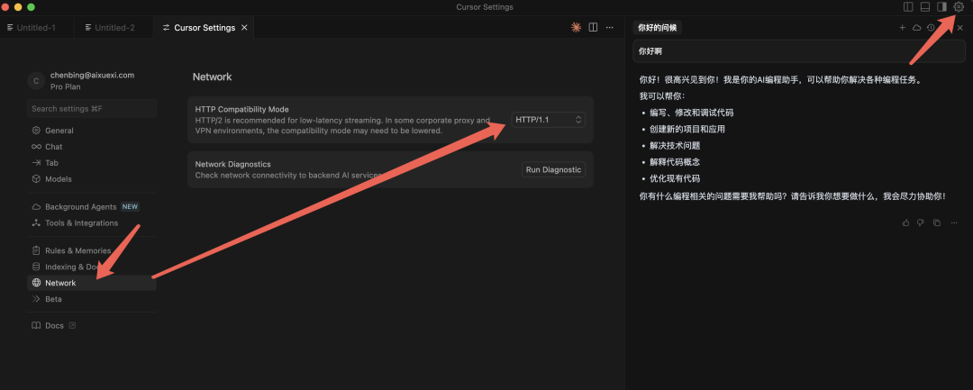Toggle the primary sidebar layout icon
This screenshot has height=390, width=973.
(908, 7)
